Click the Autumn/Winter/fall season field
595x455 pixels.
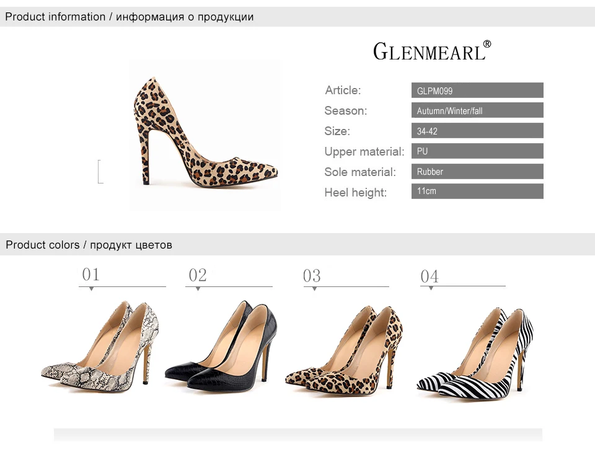[477, 110]
